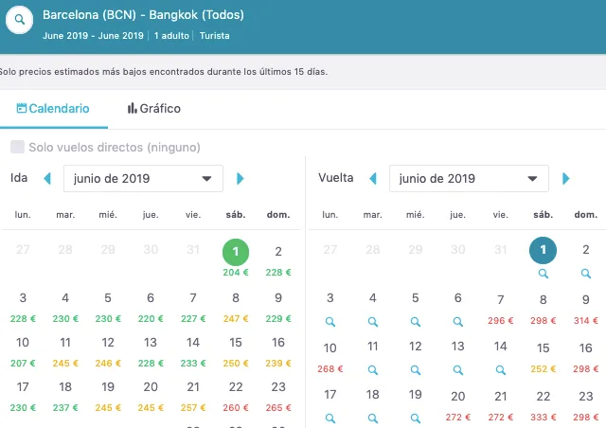Click search icon under Vuelta day 12
This screenshot has width=606, height=428.
(416, 370)
